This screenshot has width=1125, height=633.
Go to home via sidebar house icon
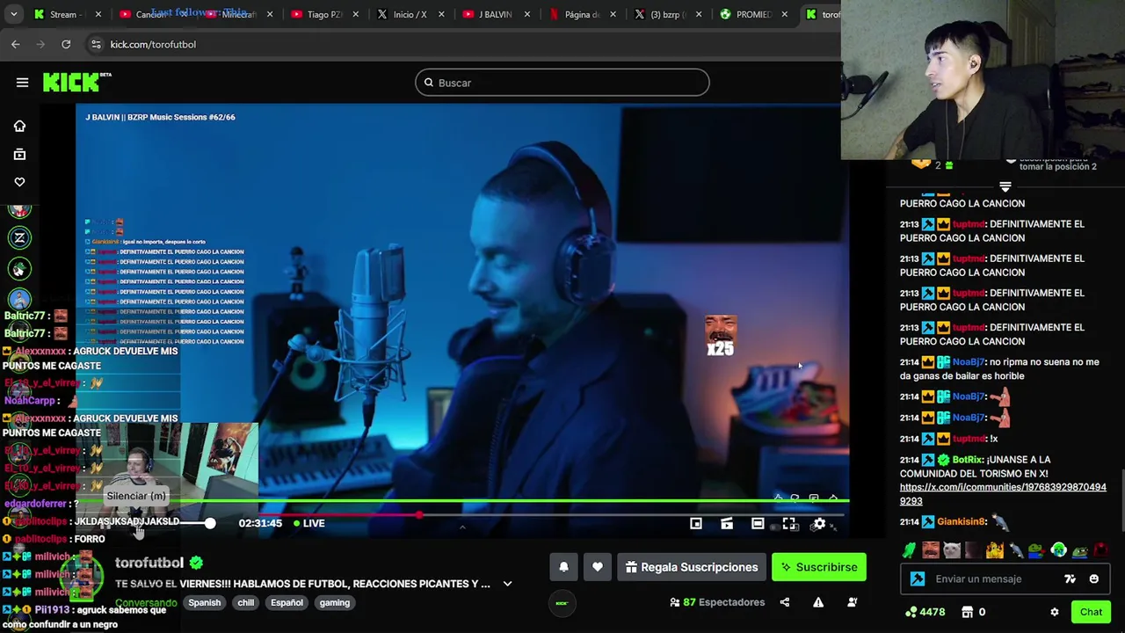click(19, 126)
